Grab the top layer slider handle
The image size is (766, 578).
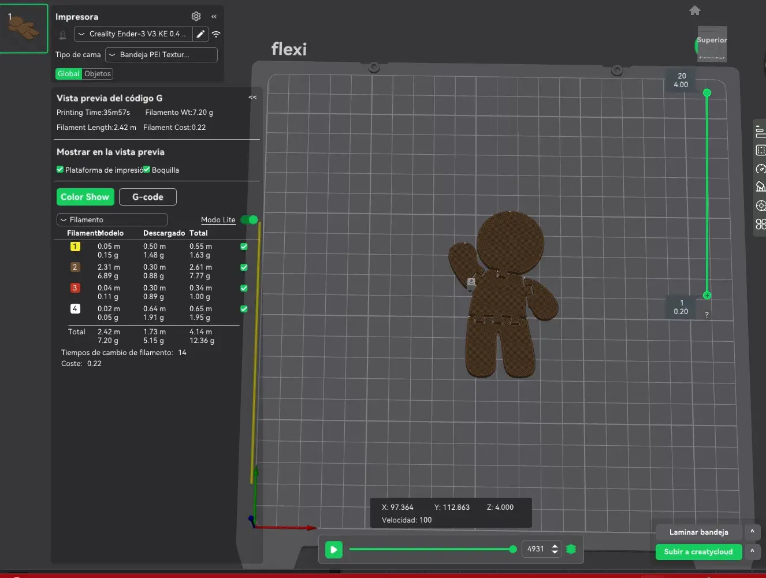(x=707, y=93)
